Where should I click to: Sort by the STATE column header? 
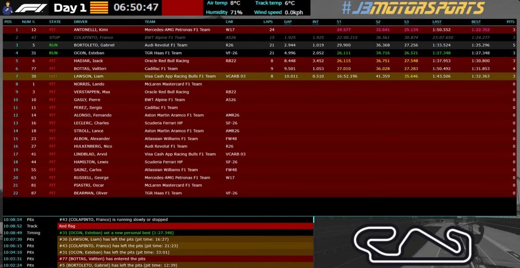(x=55, y=22)
